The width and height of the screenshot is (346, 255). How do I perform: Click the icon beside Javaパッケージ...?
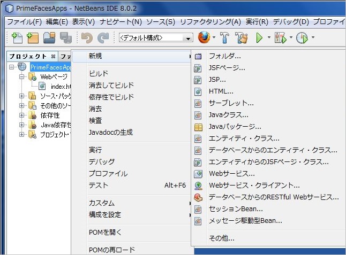(x=198, y=127)
